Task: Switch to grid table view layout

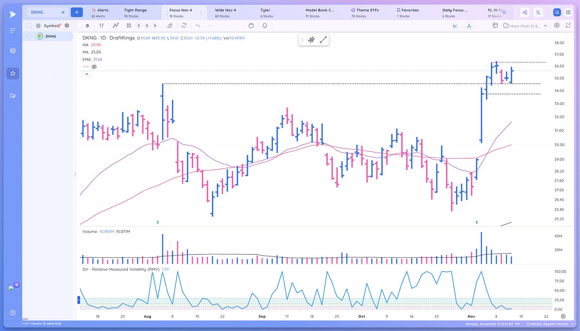Action: pyautogui.click(x=568, y=13)
